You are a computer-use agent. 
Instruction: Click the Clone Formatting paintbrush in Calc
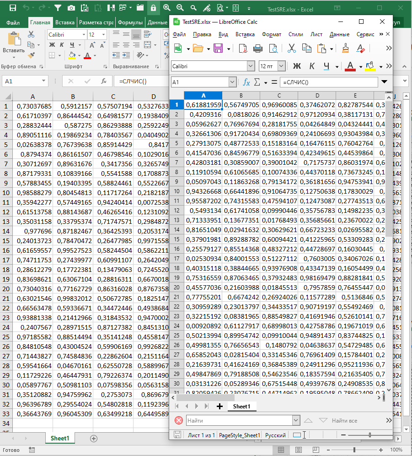coord(346,49)
